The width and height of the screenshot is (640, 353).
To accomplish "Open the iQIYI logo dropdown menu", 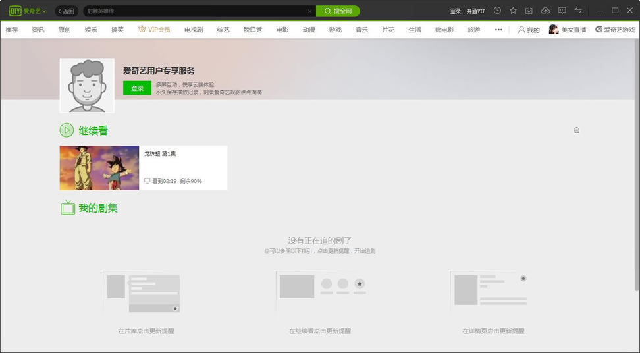I will [x=28, y=11].
